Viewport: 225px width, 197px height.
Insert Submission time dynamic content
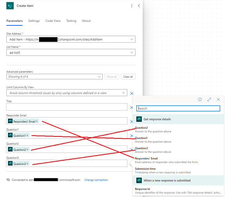179,170
